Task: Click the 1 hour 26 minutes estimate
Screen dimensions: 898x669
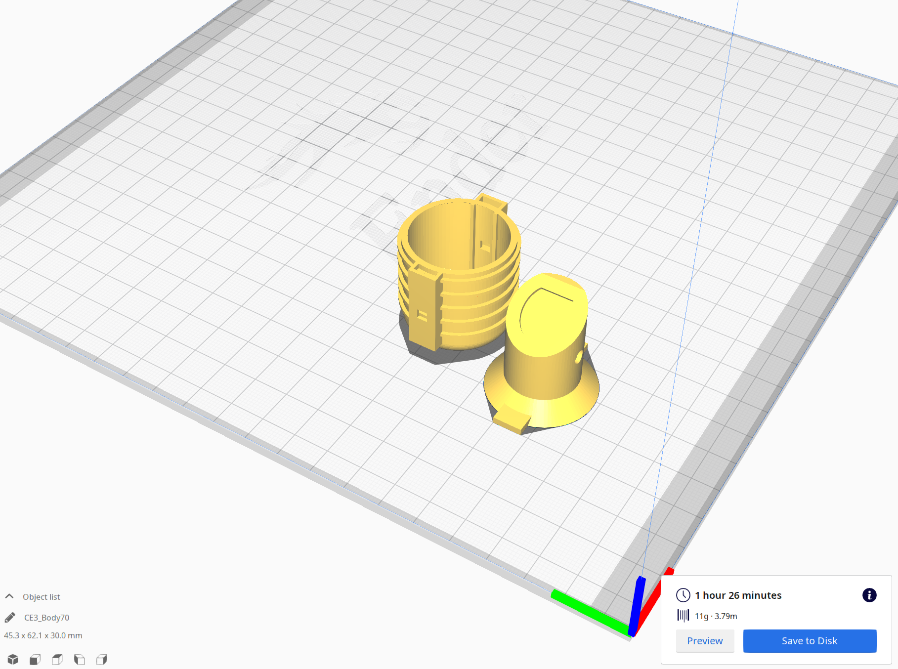Action: [x=738, y=595]
